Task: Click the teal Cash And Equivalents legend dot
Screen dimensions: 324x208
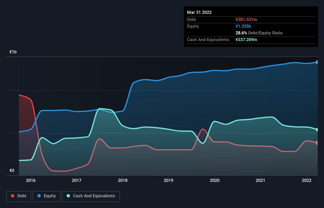Action: coord(68,196)
